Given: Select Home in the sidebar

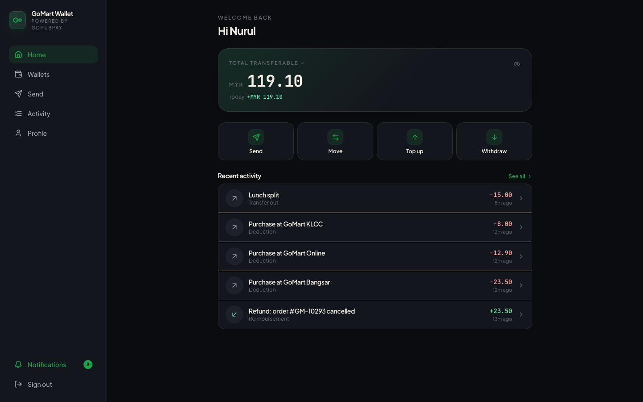Looking at the screenshot, I should [x=53, y=54].
